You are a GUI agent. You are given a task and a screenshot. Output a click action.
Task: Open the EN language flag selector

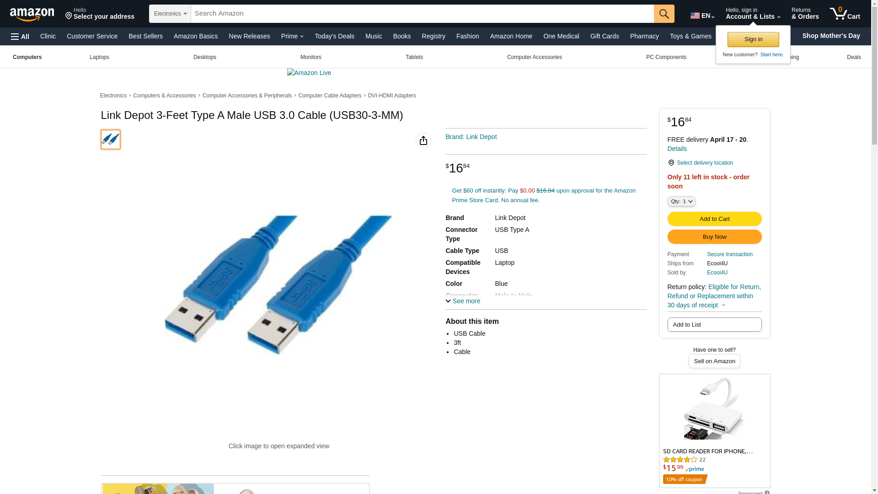702,16
